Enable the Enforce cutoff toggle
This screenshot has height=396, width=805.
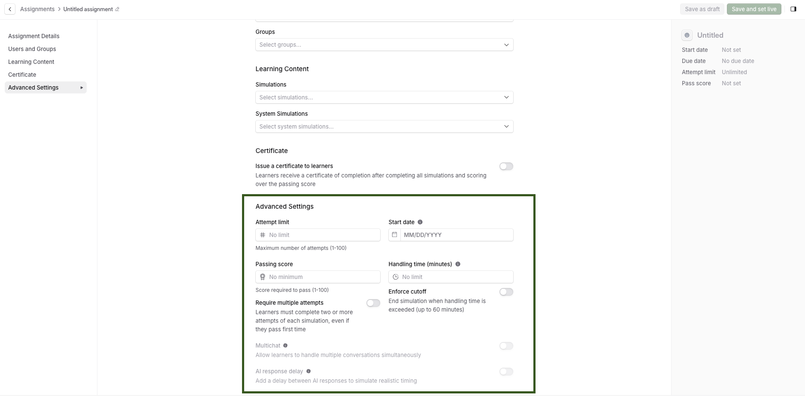(x=506, y=292)
